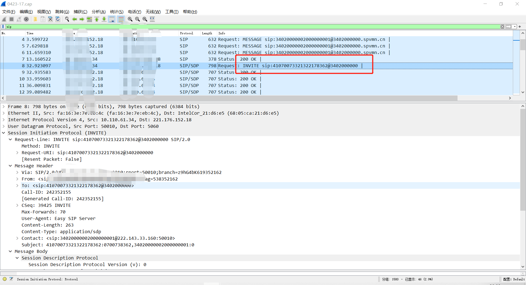Expand Internet Protocol Version 4 section
Image resolution: width=526 pixels, height=285 pixels.
coord(4,120)
